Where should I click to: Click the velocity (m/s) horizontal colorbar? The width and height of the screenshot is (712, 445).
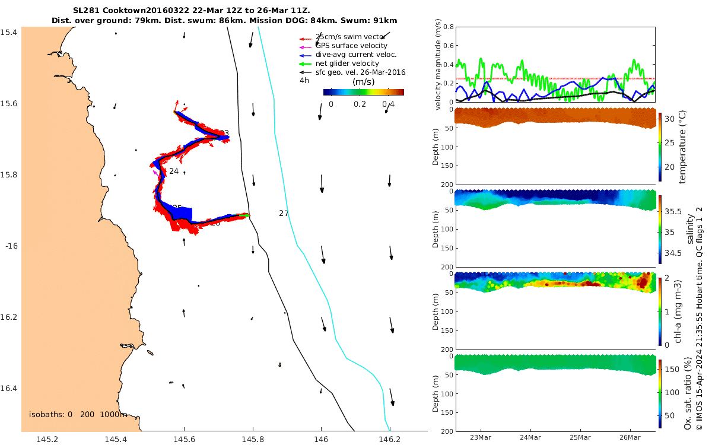coord(363,92)
